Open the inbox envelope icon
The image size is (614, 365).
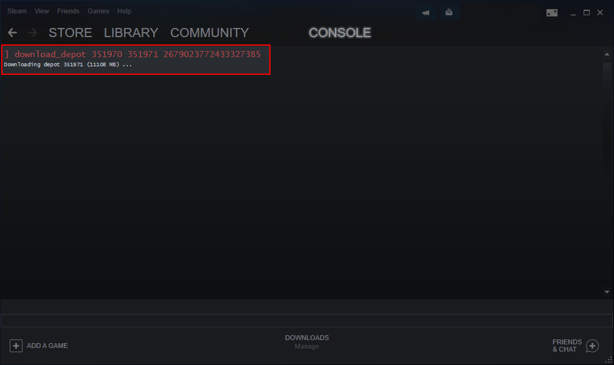449,13
